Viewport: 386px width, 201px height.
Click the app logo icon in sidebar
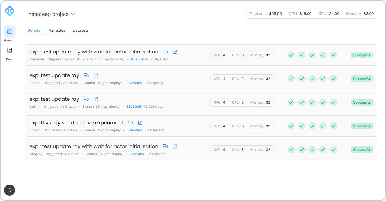9,11
